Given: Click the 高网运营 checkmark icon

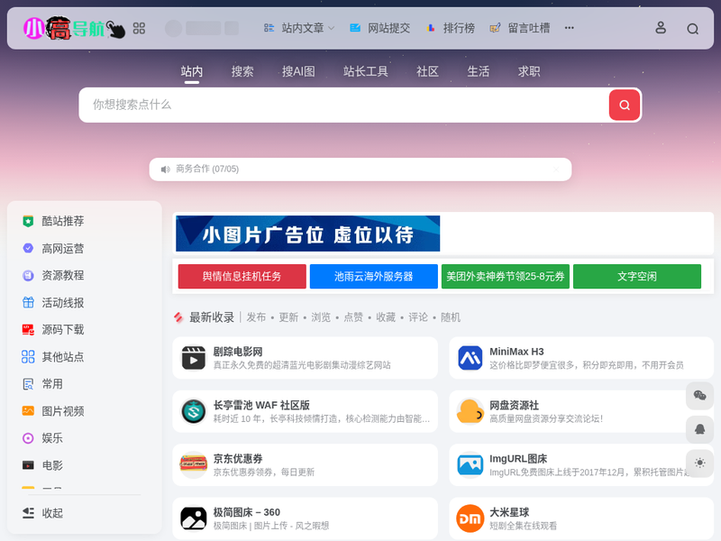Looking at the screenshot, I should (28, 249).
